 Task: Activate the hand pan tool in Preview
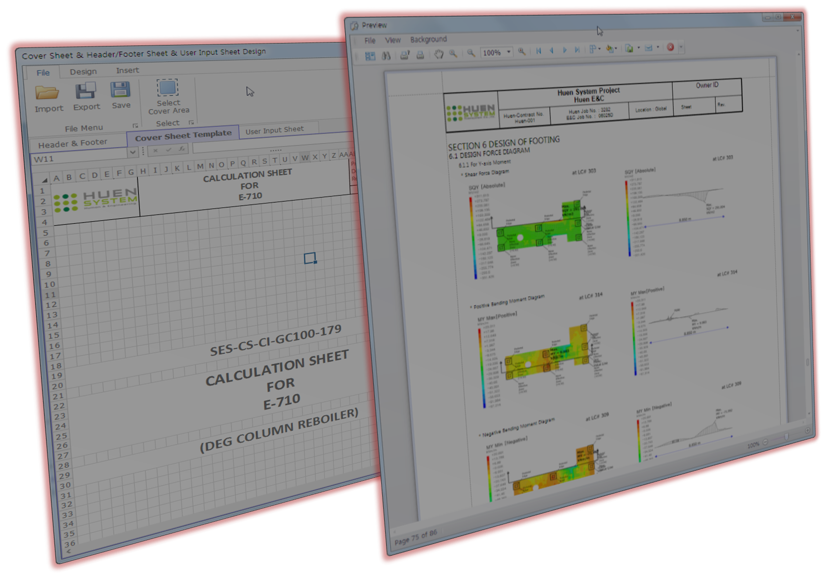(438, 54)
